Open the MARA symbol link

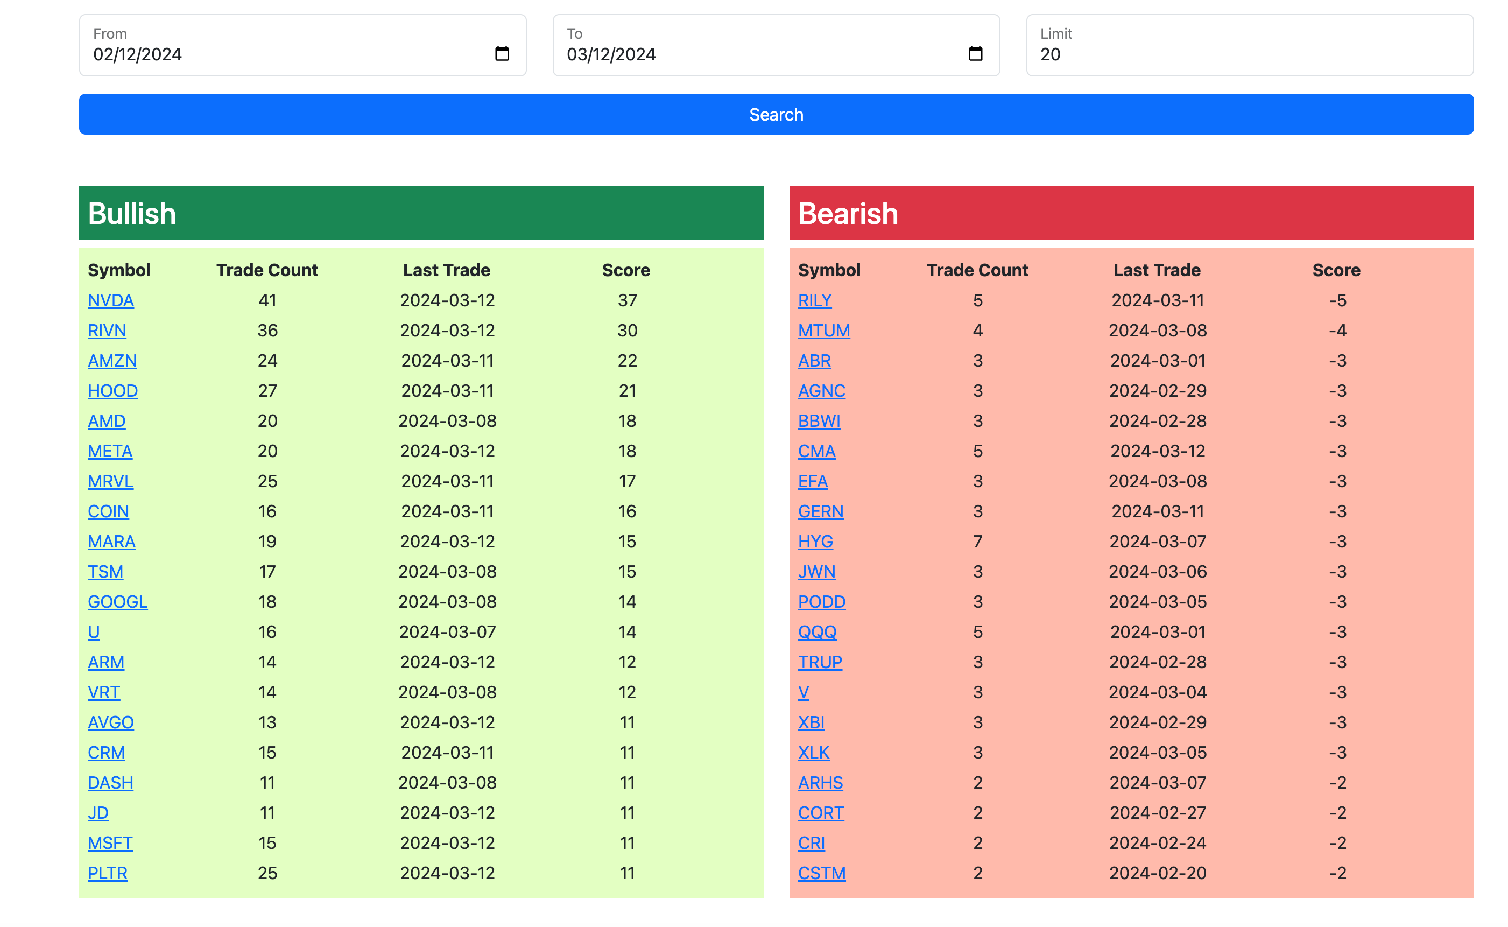click(111, 542)
